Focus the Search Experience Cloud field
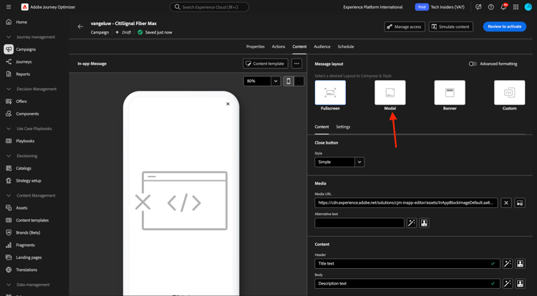 tap(209, 7)
